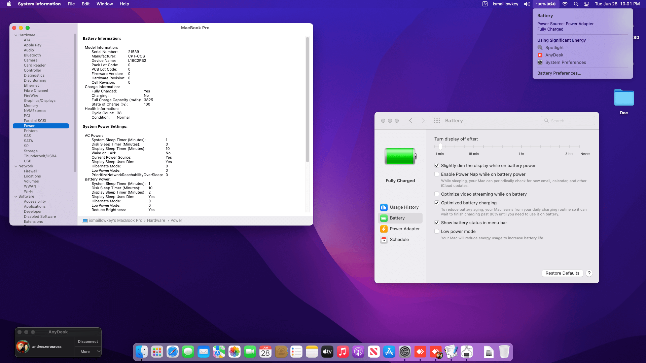Open the Edit menu
This screenshot has height=363, width=646.
tap(85, 4)
